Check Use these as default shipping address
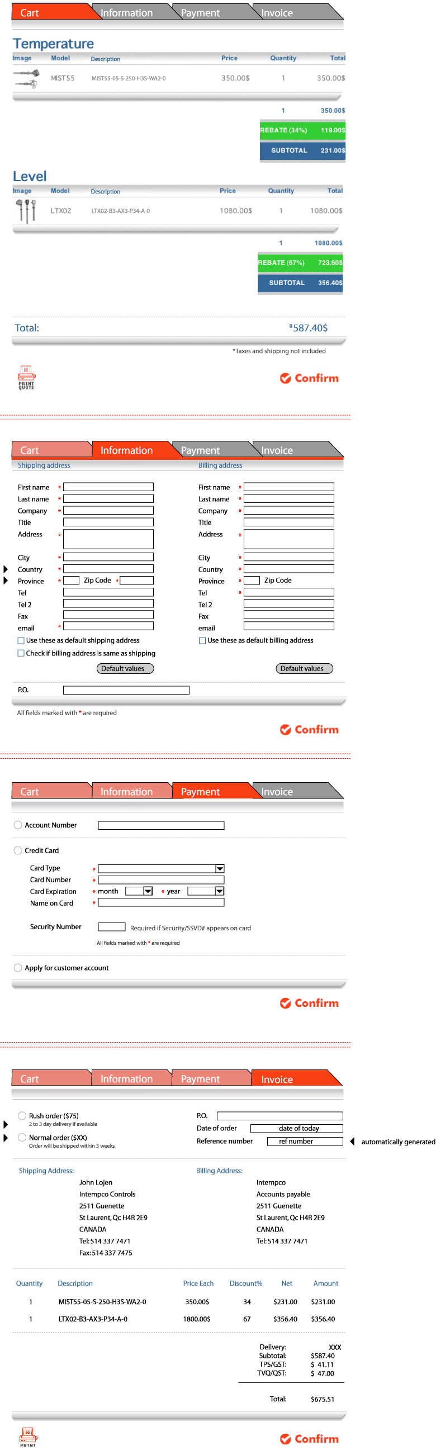Viewport: 436px width, 1455px height. pyautogui.click(x=21, y=640)
